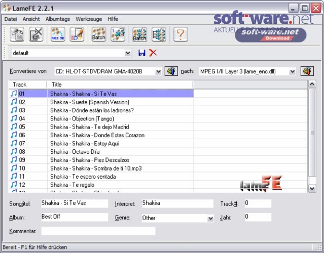
Task: Configure output encoder settings icon
Action: point(307,71)
